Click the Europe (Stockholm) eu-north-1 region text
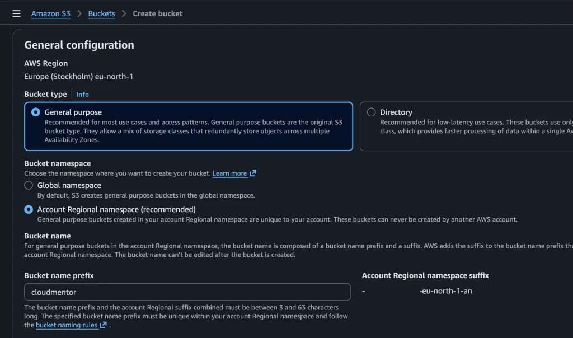This screenshot has width=573, height=338. click(79, 76)
